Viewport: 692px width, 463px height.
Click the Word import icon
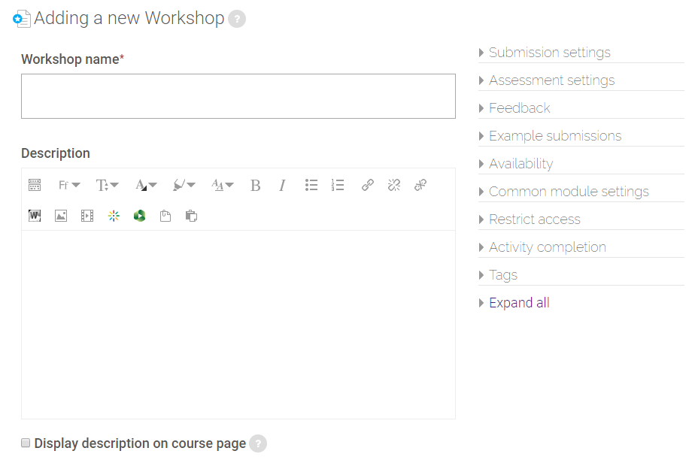(35, 216)
